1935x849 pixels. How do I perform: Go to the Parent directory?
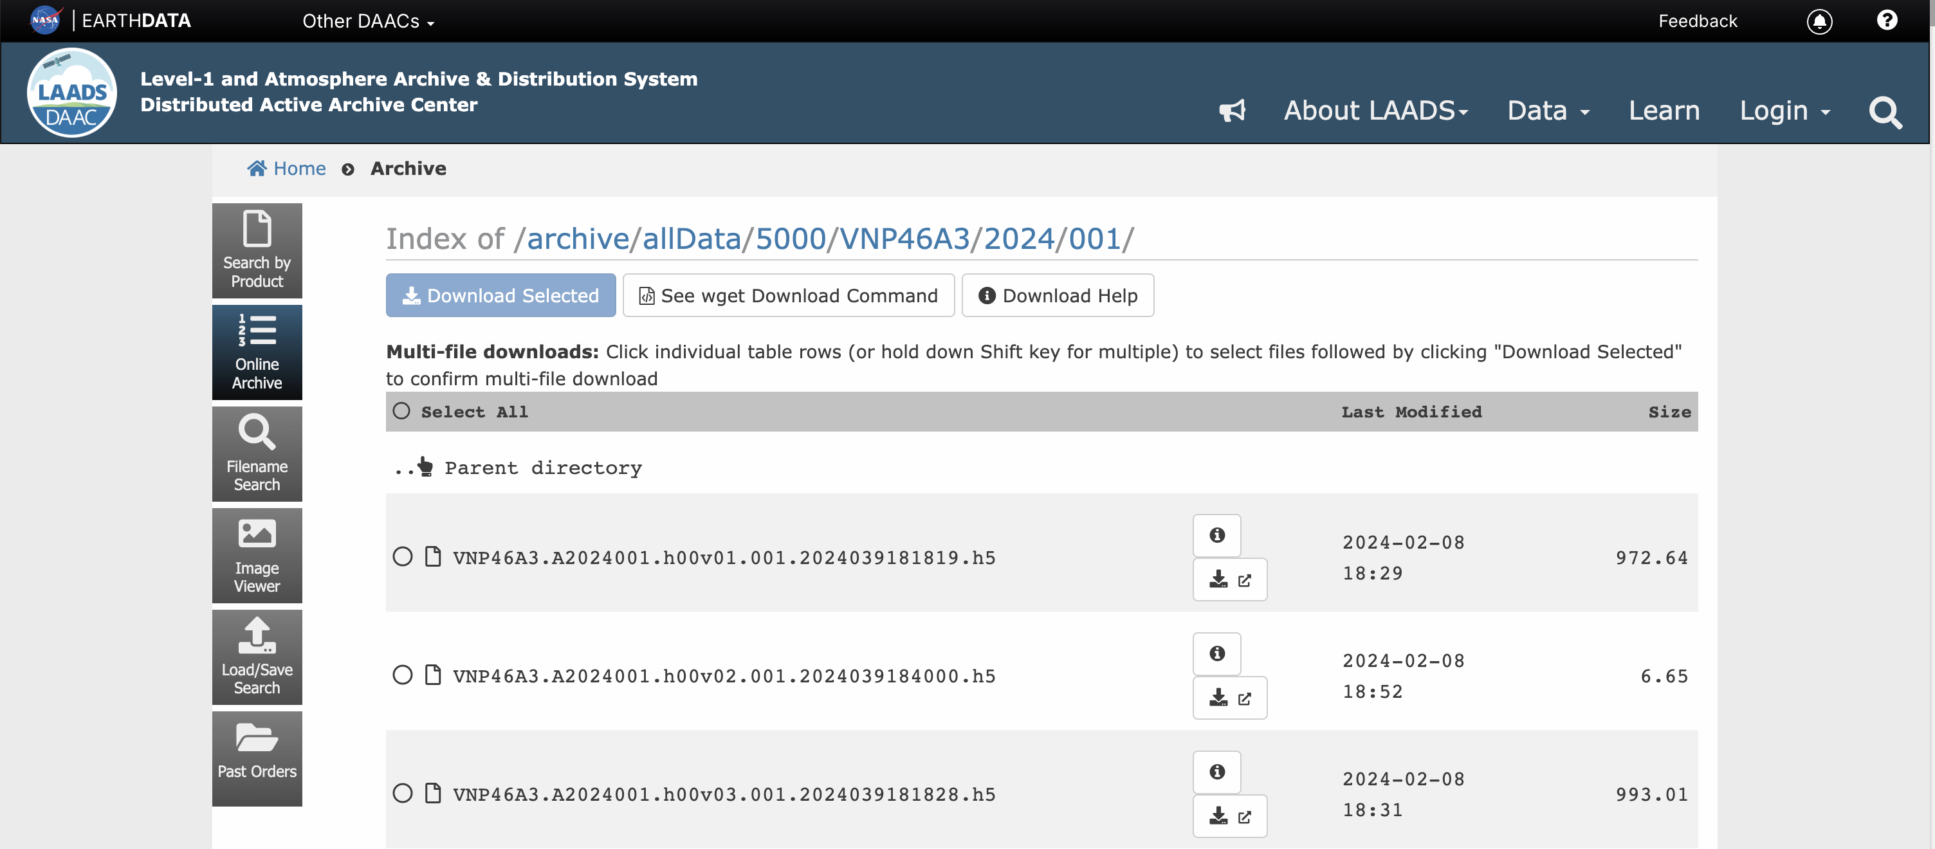[x=542, y=468]
